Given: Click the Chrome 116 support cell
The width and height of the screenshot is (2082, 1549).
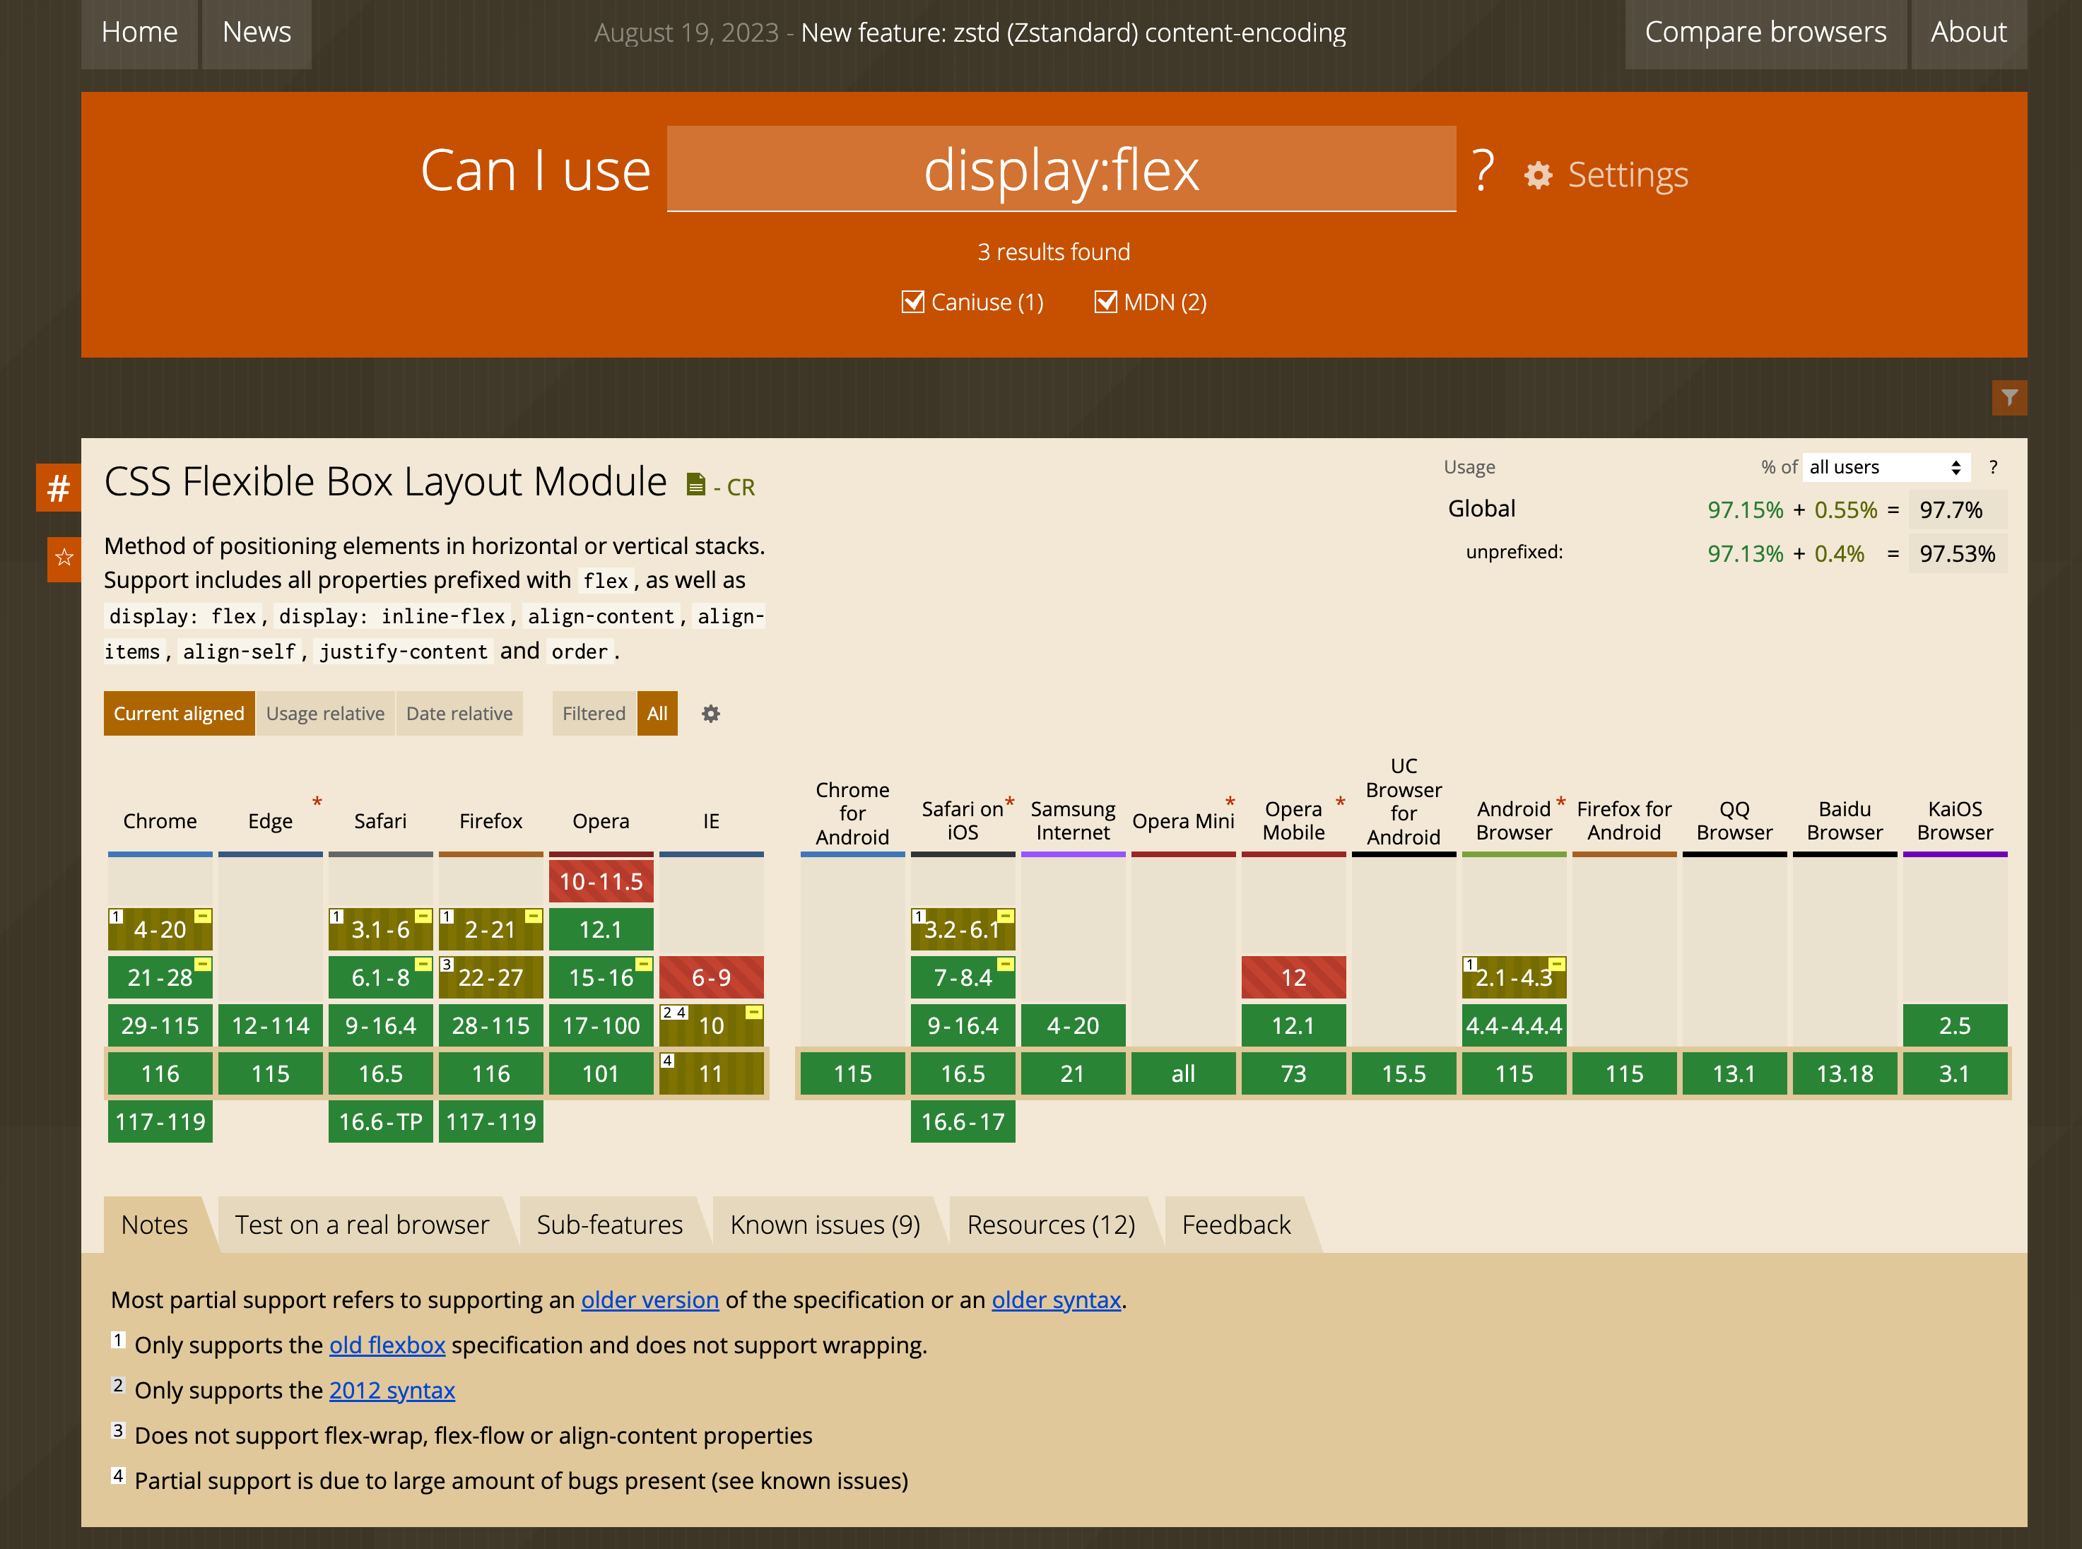Looking at the screenshot, I should (x=160, y=1073).
